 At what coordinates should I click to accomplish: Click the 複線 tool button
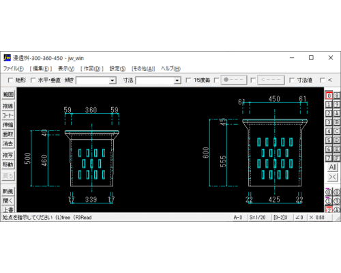8,106
